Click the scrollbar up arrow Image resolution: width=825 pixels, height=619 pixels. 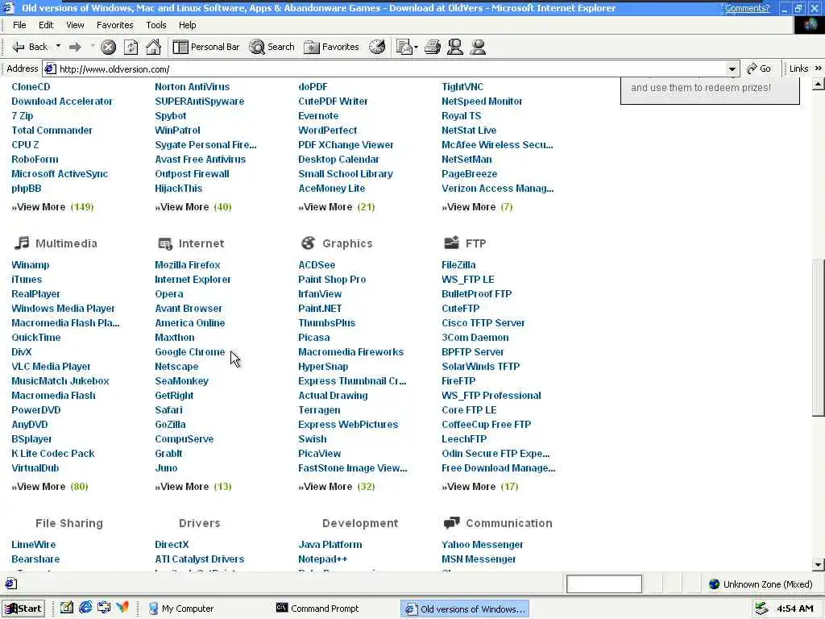819,84
